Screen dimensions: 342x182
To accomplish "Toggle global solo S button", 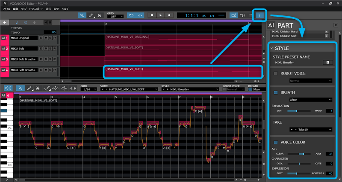I will (50, 23).
